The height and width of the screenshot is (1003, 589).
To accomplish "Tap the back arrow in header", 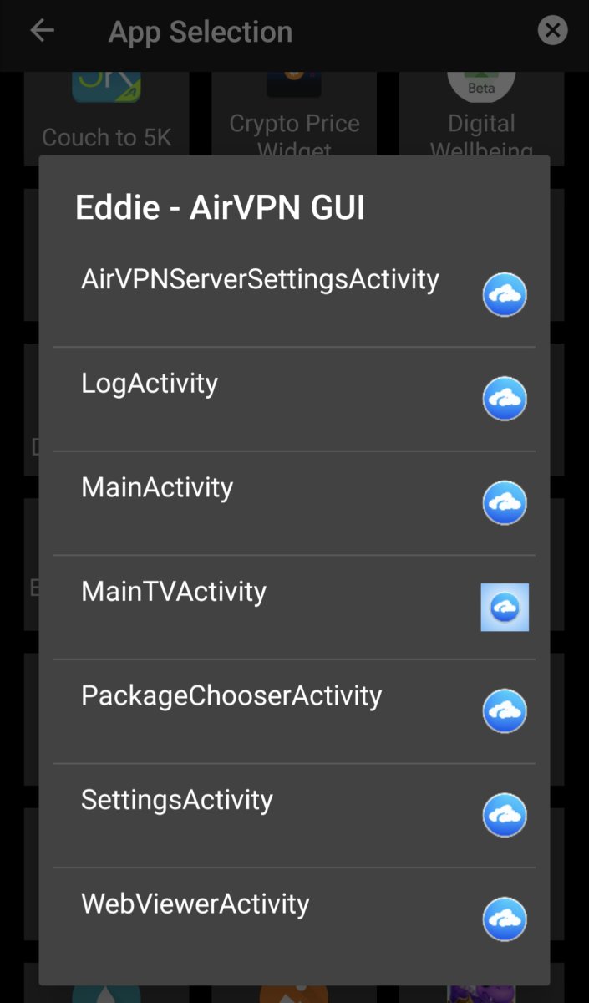I will [42, 32].
